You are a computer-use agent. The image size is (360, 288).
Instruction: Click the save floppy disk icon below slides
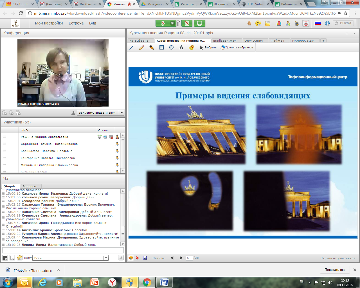click(x=145, y=258)
